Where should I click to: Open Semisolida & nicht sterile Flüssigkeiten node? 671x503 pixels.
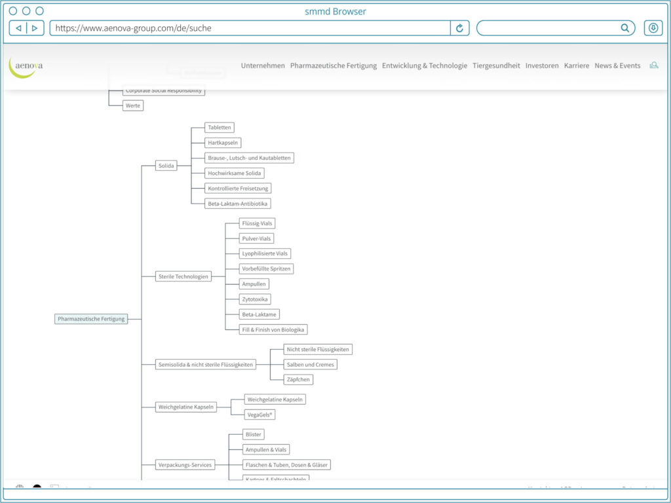tap(205, 365)
